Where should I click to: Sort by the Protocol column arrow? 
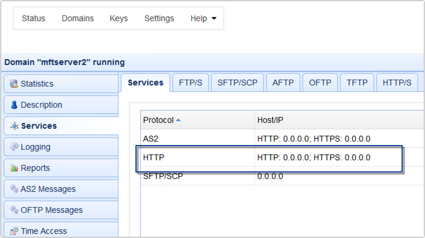click(x=178, y=120)
